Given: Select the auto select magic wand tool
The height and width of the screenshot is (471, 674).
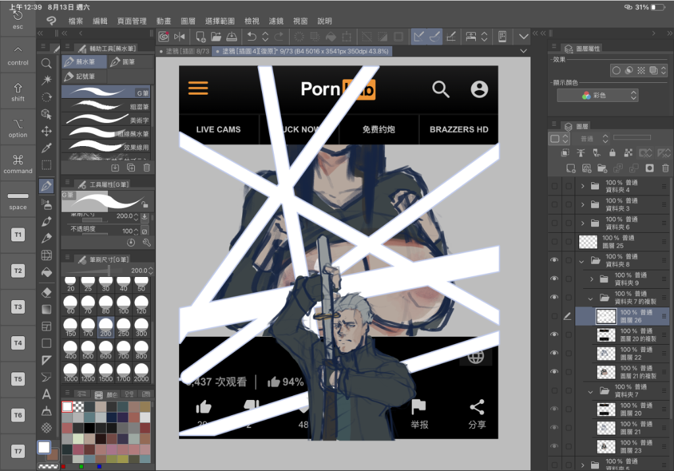Looking at the screenshot, I should pyautogui.click(x=47, y=80).
